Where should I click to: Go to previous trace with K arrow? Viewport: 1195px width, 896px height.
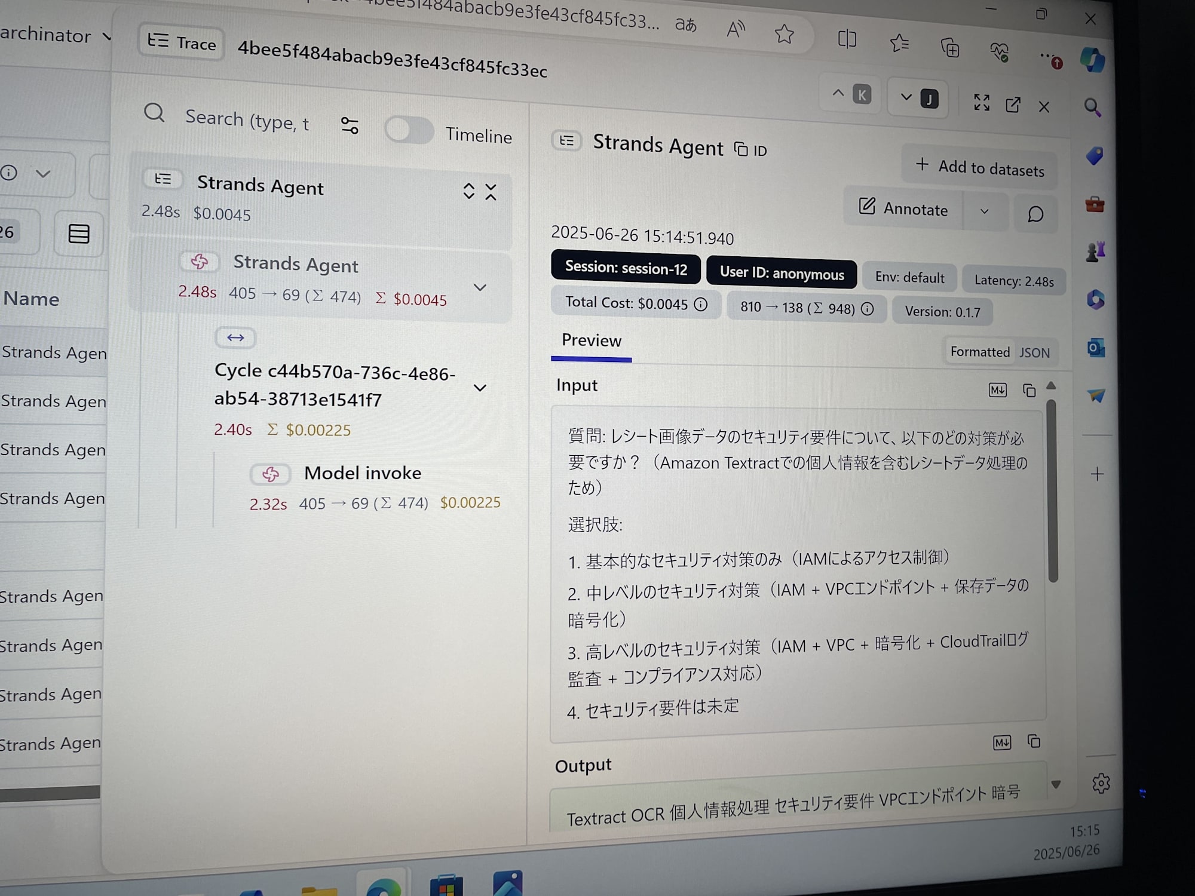click(851, 94)
